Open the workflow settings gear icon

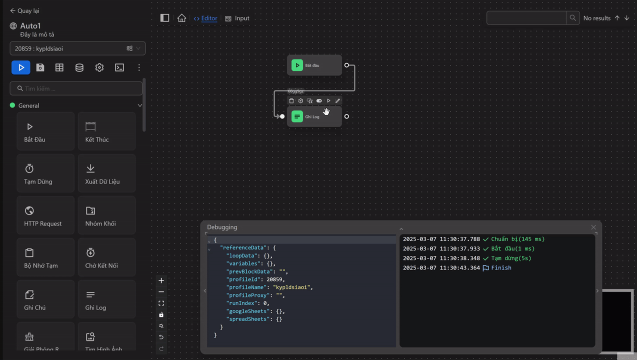pos(99,67)
